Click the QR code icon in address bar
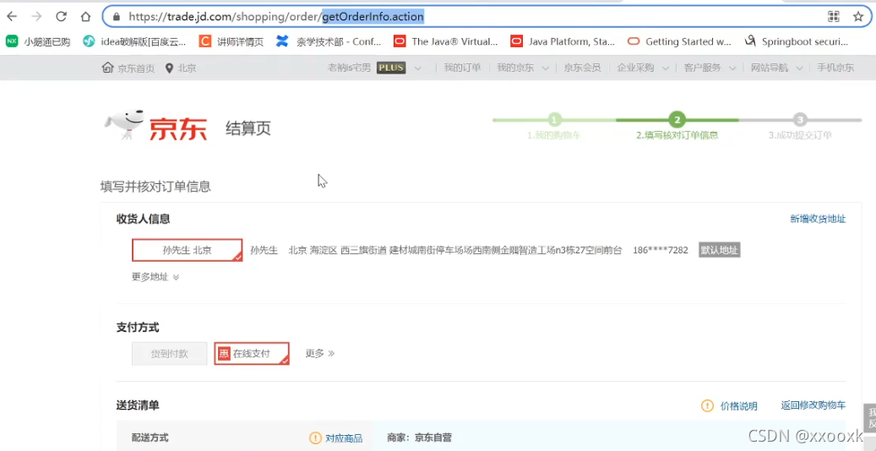The width and height of the screenshot is (876, 451). (x=834, y=16)
